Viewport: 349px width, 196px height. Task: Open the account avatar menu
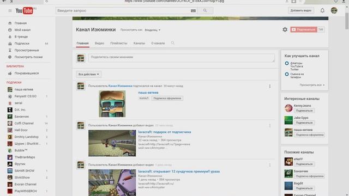pyautogui.click(x=334, y=10)
